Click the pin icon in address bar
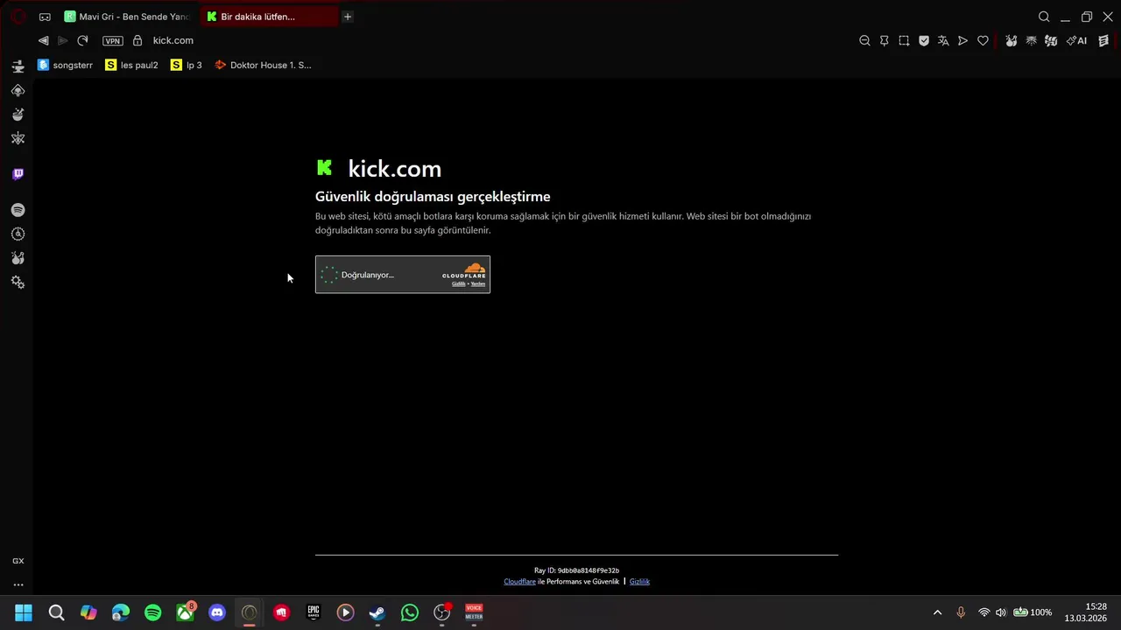The width and height of the screenshot is (1121, 630). pyautogui.click(x=885, y=40)
